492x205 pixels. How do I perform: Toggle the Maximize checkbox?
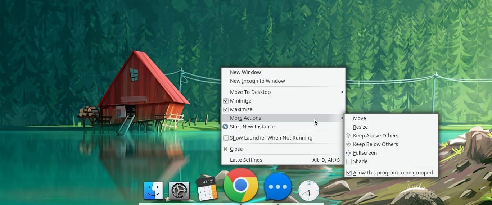[x=226, y=109]
